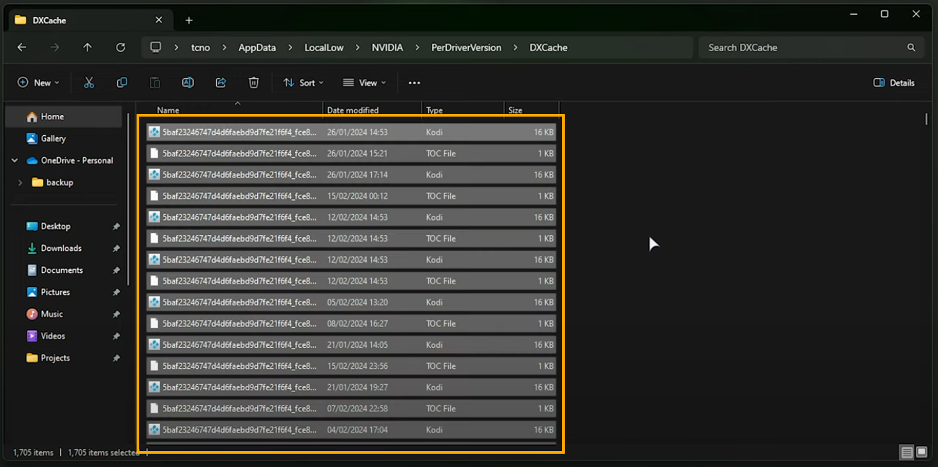Select the Kodi file dated 04/02/2024 17:04
Viewport: 938px width, 467px height.
click(x=351, y=430)
